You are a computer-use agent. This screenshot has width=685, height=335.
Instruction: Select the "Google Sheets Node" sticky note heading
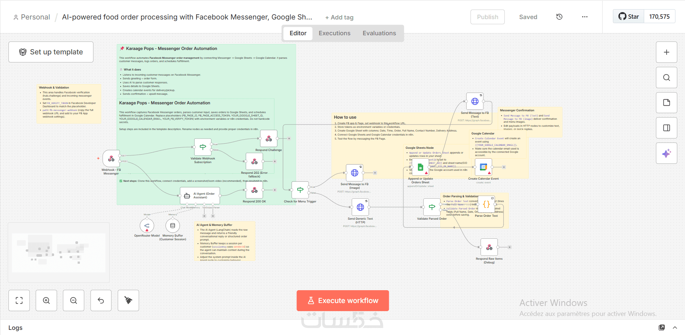tap(419, 148)
